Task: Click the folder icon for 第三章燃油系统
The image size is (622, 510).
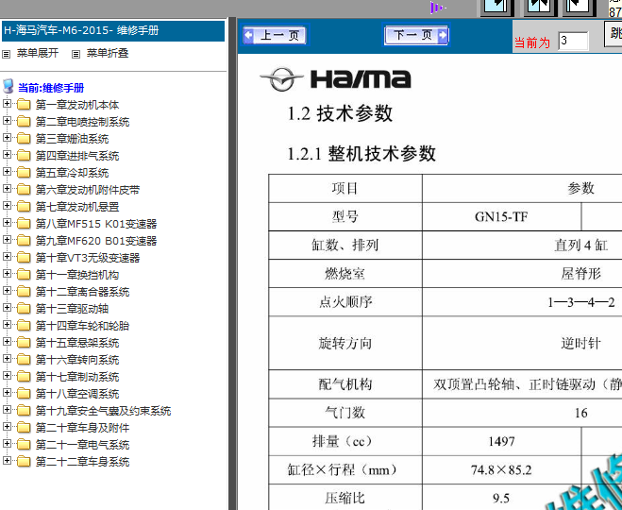Action: coord(24,139)
